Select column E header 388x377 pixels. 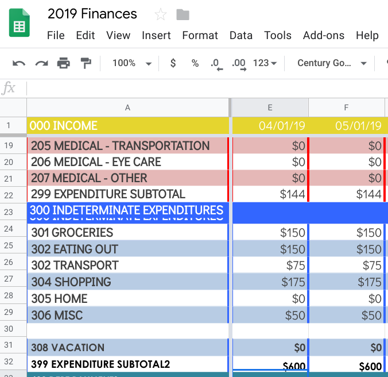[270, 107]
